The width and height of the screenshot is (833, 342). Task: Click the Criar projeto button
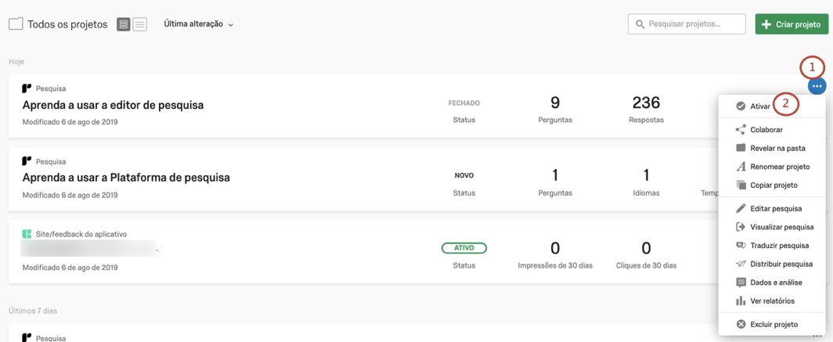[792, 24]
